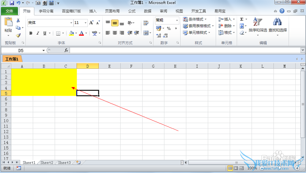Viewport: 306px width, 173px height.
Task: Click the Merge and Center icon
Action: coord(146,33)
